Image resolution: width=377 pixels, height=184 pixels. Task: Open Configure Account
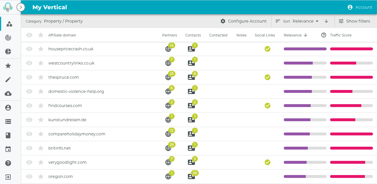coord(244,21)
